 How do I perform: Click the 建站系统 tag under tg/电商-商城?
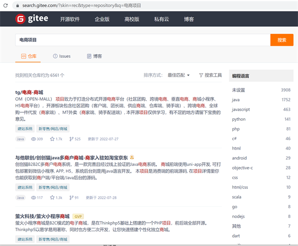pos(25,128)
